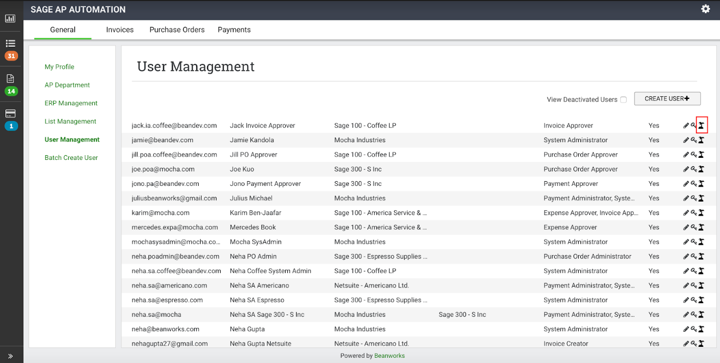Click email jamie@beandev.com
Image resolution: width=720 pixels, height=363 pixels.
pyautogui.click(x=163, y=140)
